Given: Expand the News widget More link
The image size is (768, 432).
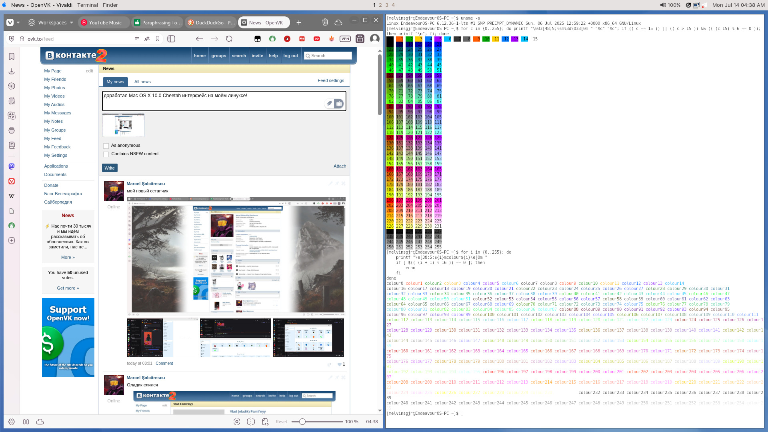Looking at the screenshot, I should [68, 257].
